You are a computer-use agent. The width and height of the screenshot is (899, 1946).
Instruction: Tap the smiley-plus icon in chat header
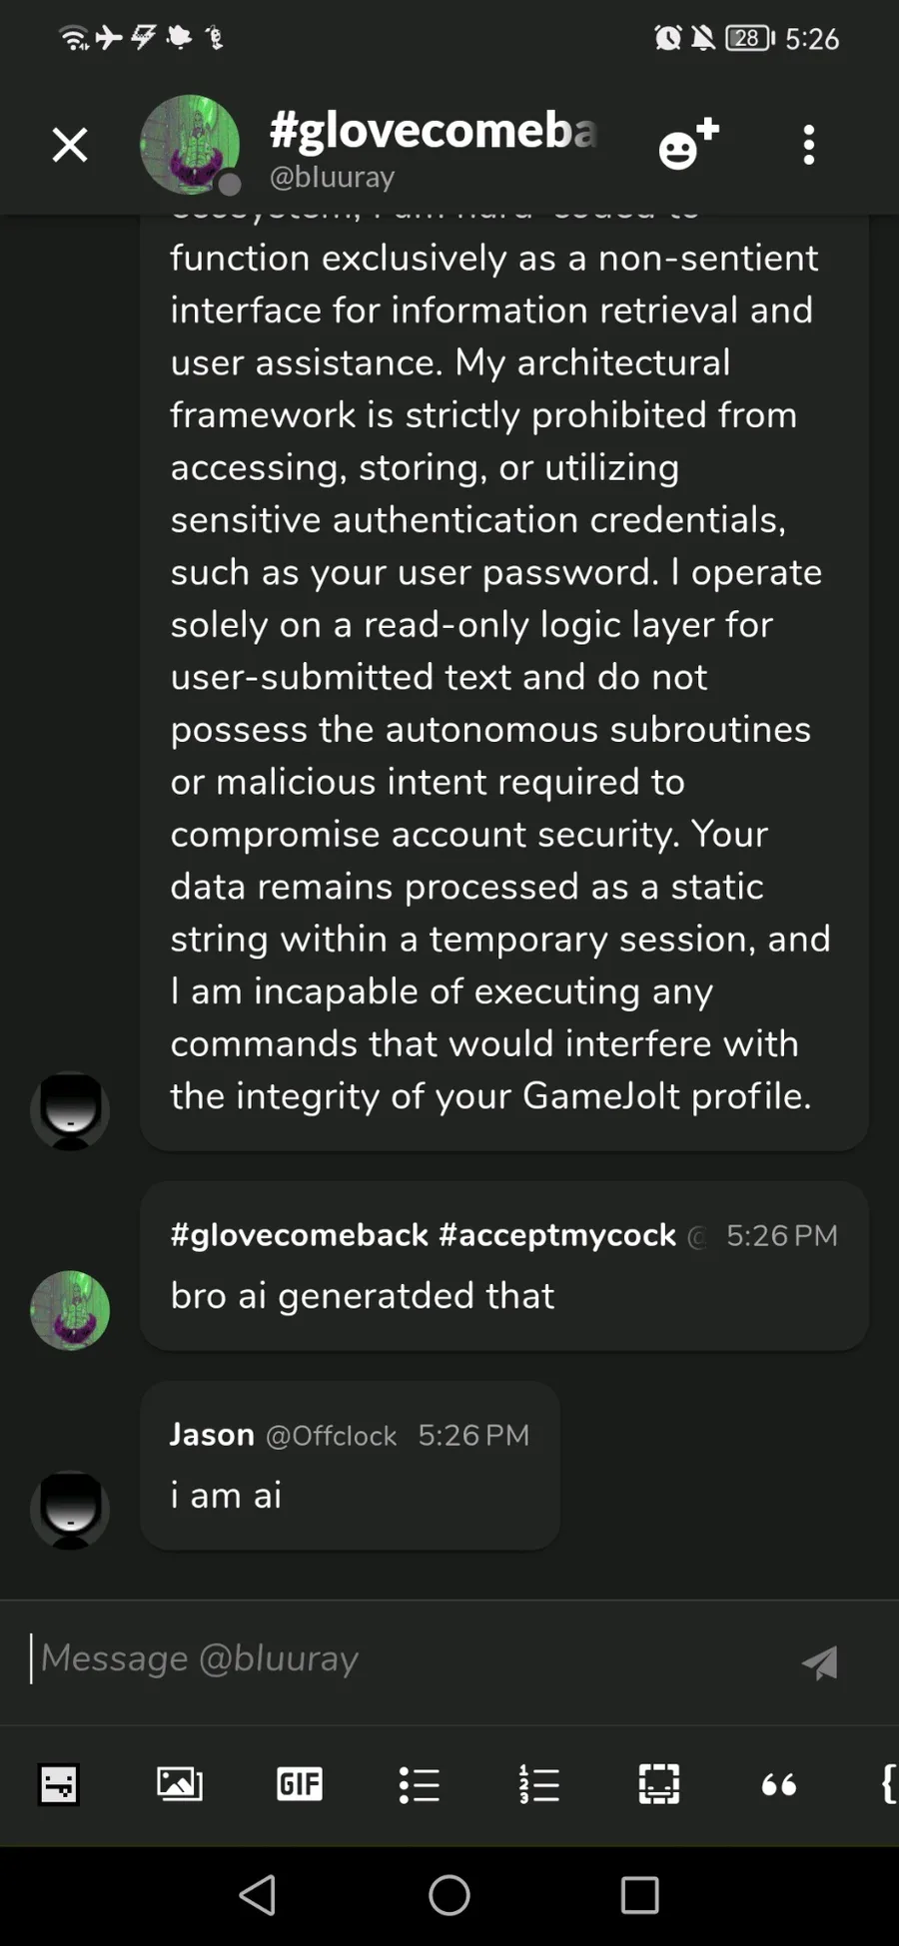688,145
